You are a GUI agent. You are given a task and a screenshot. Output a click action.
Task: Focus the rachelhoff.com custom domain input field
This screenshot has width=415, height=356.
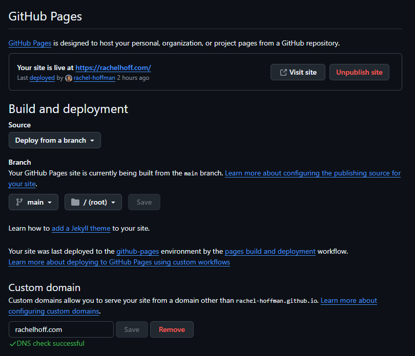(x=61, y=329)
